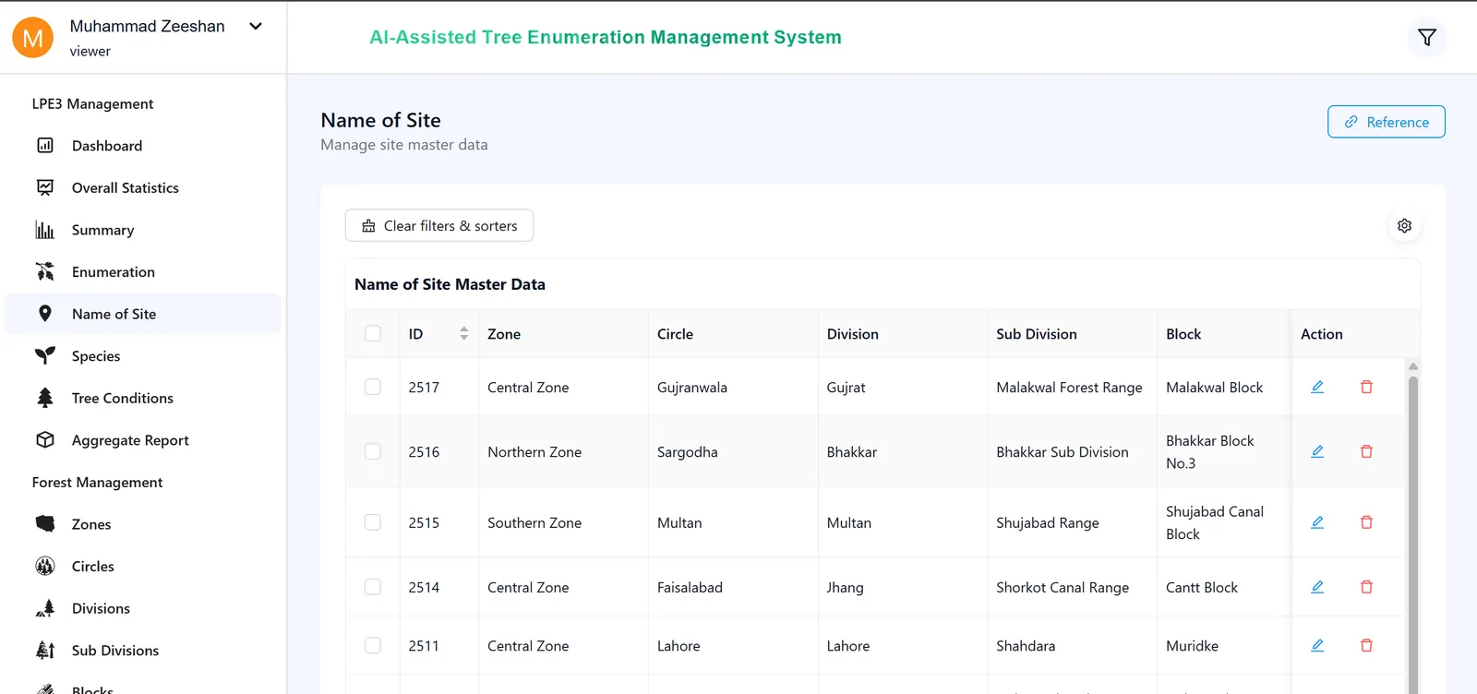Select checkbox for row 2515
This screenshot has height=694, width=1477.
point(373,522)
